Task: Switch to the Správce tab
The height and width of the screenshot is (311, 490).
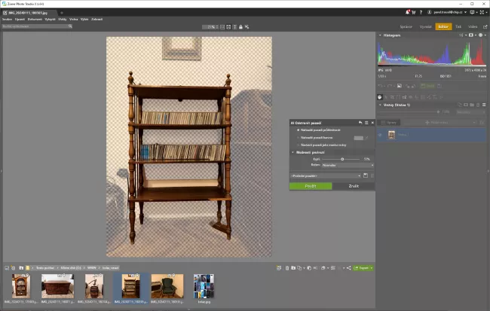Action: point(406,27)
